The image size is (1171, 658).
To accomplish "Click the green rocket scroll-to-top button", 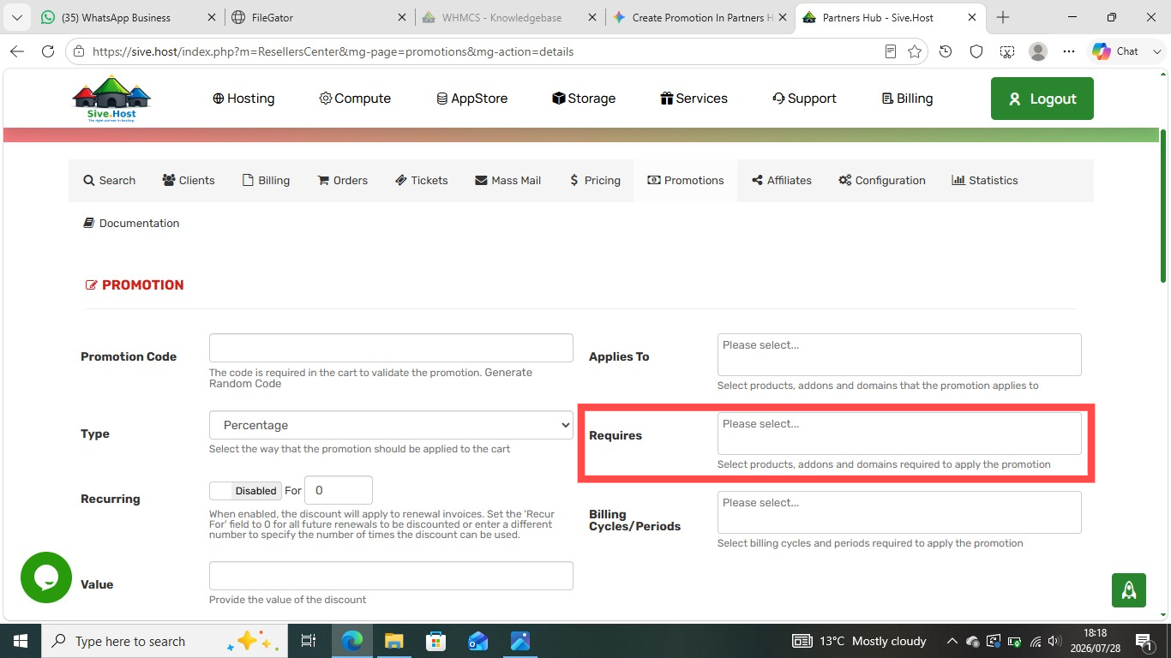I will click(1129, 590).
